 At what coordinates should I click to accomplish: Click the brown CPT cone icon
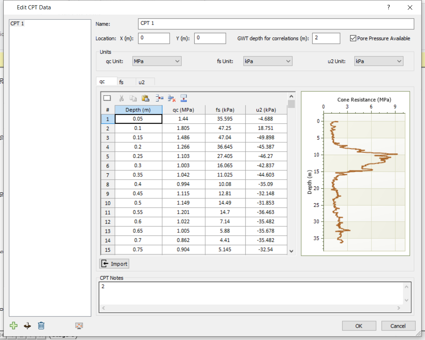[x=27, y=325]
